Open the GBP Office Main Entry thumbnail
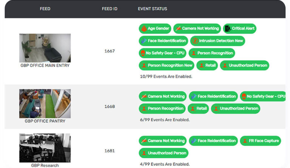This screenshot has width=290, height=168. [x=45, y=48]
